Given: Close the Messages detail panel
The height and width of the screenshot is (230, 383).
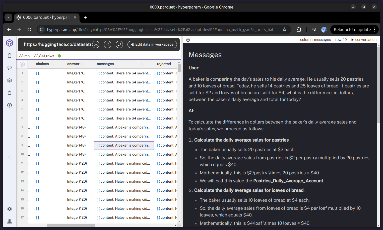Looking at the screenshot, I should pos(188,40).
